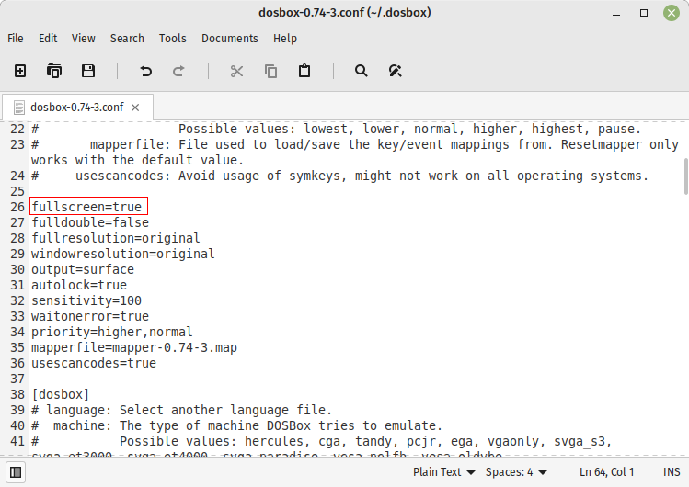This screenshot has width=689, height=487.
Task: Click the Ln 64, Col 1 indicator
Action: point(607,472)
